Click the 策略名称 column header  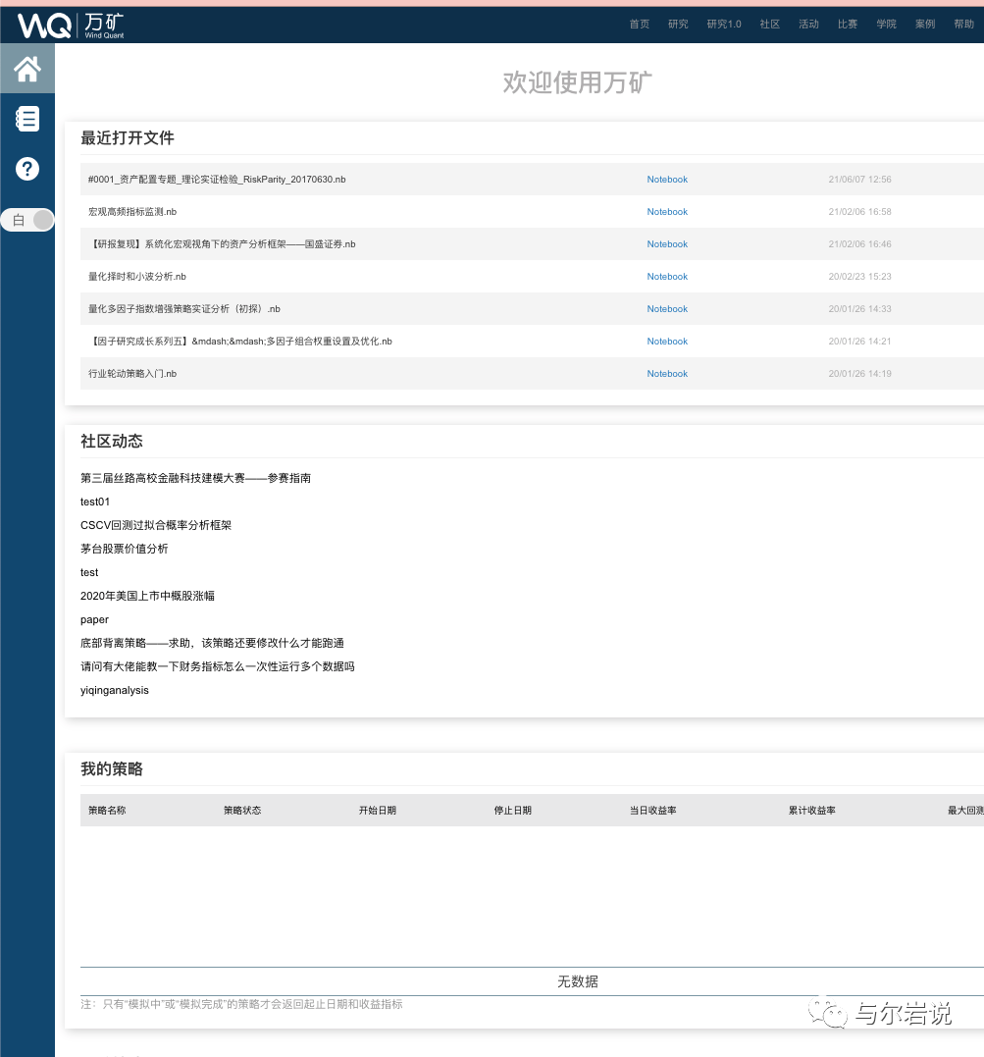tap(107, 811)
